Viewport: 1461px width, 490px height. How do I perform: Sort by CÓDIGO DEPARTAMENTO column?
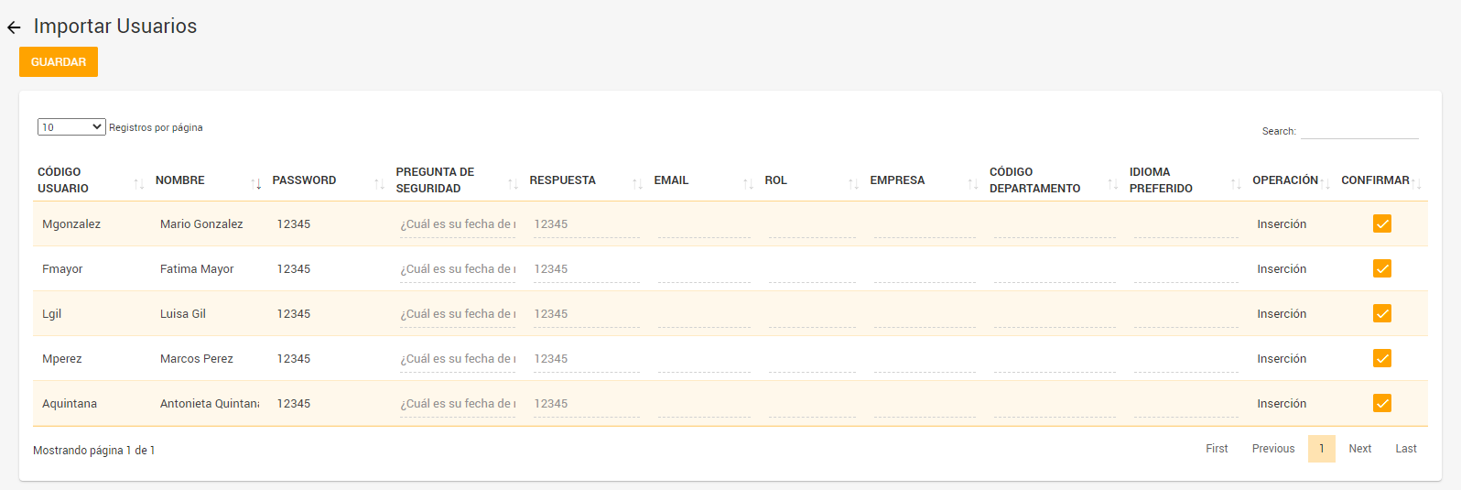1055,180
